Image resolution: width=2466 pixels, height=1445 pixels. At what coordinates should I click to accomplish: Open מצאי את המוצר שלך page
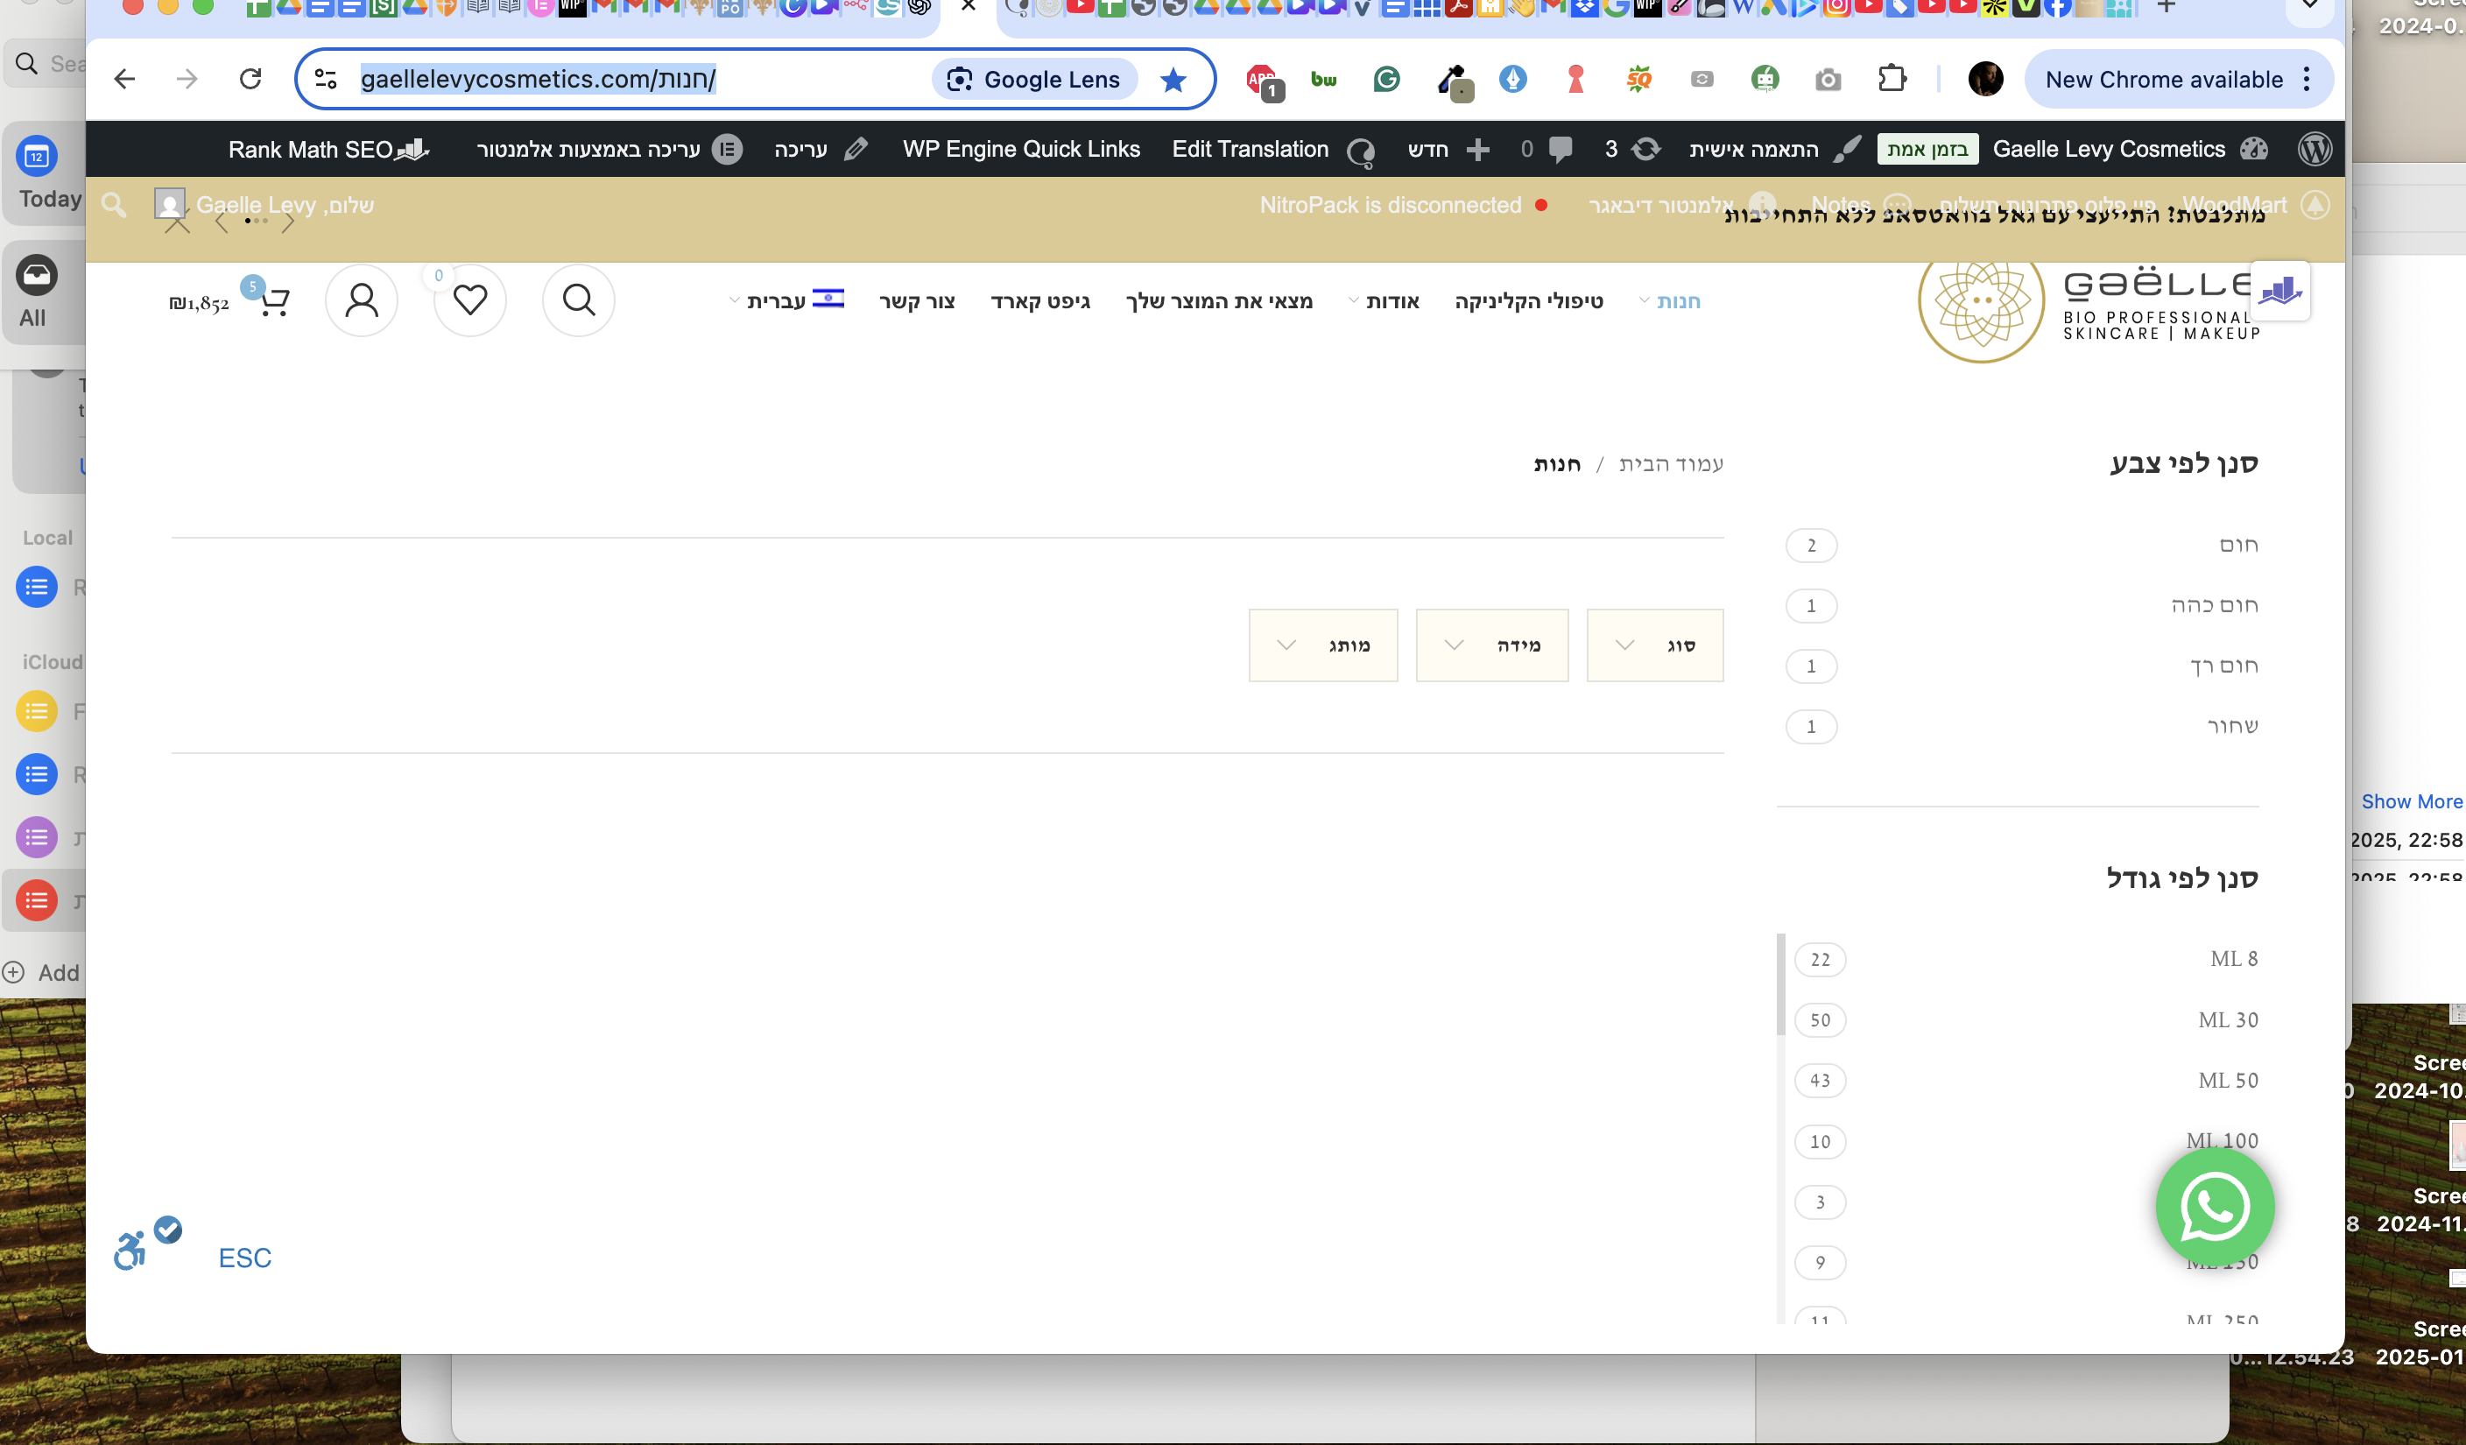(1219, 301)
